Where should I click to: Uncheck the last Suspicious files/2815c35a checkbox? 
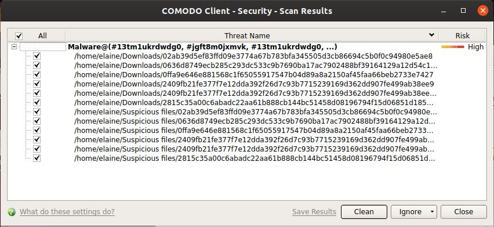37,158
